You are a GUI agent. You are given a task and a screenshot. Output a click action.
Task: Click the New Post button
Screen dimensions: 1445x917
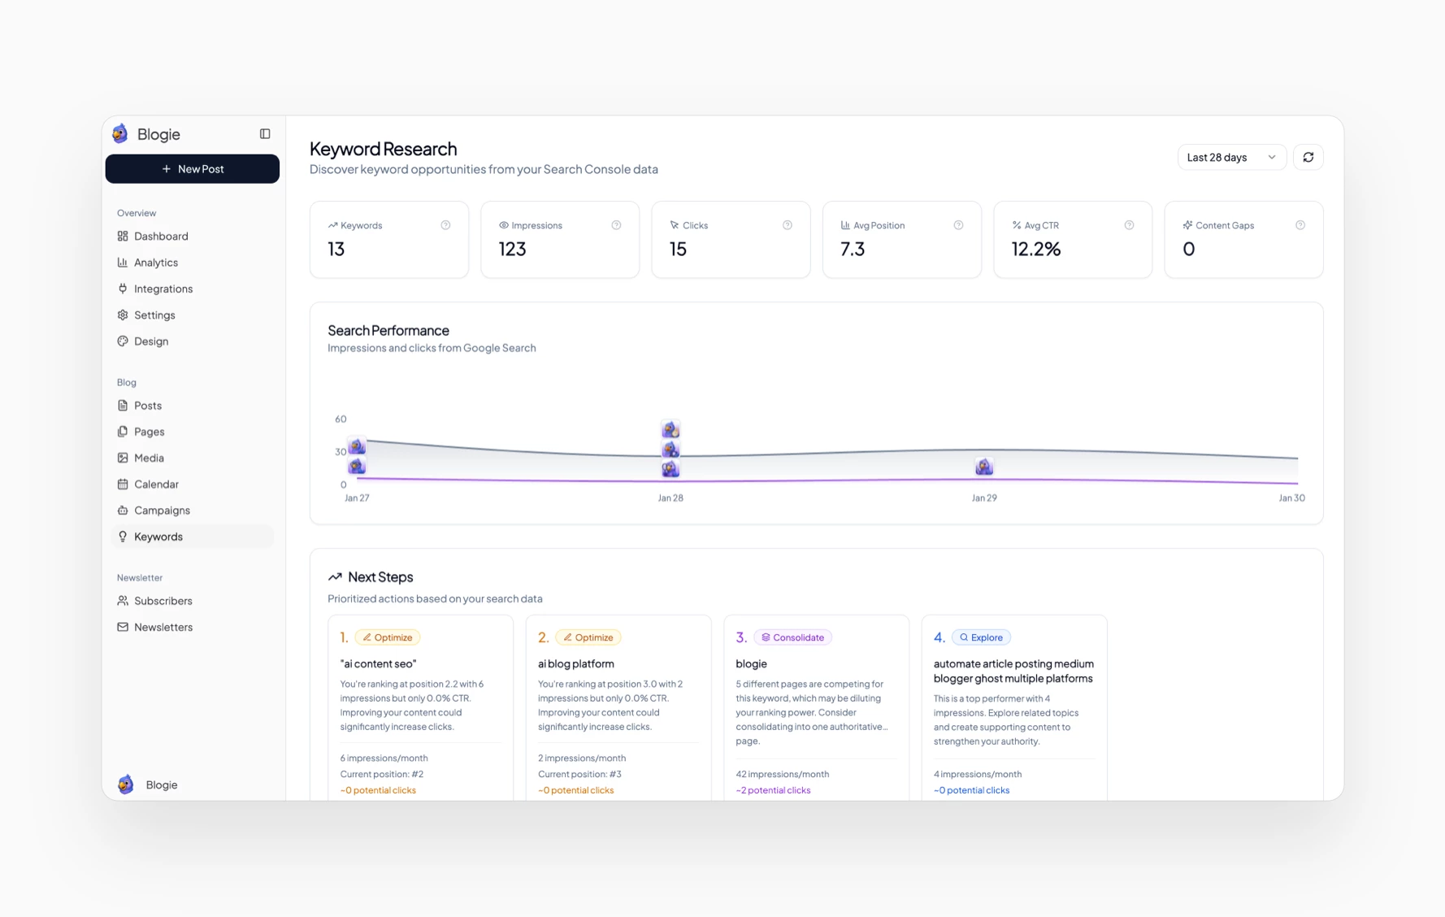tap(193, 169)
